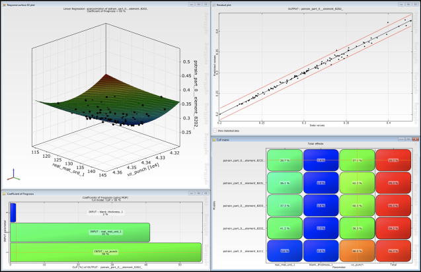The width and height of the screenshot is (421, 272).
Task: Select the 56.3 % cell in CoP matrix
Action: click(x=357, y=228)
